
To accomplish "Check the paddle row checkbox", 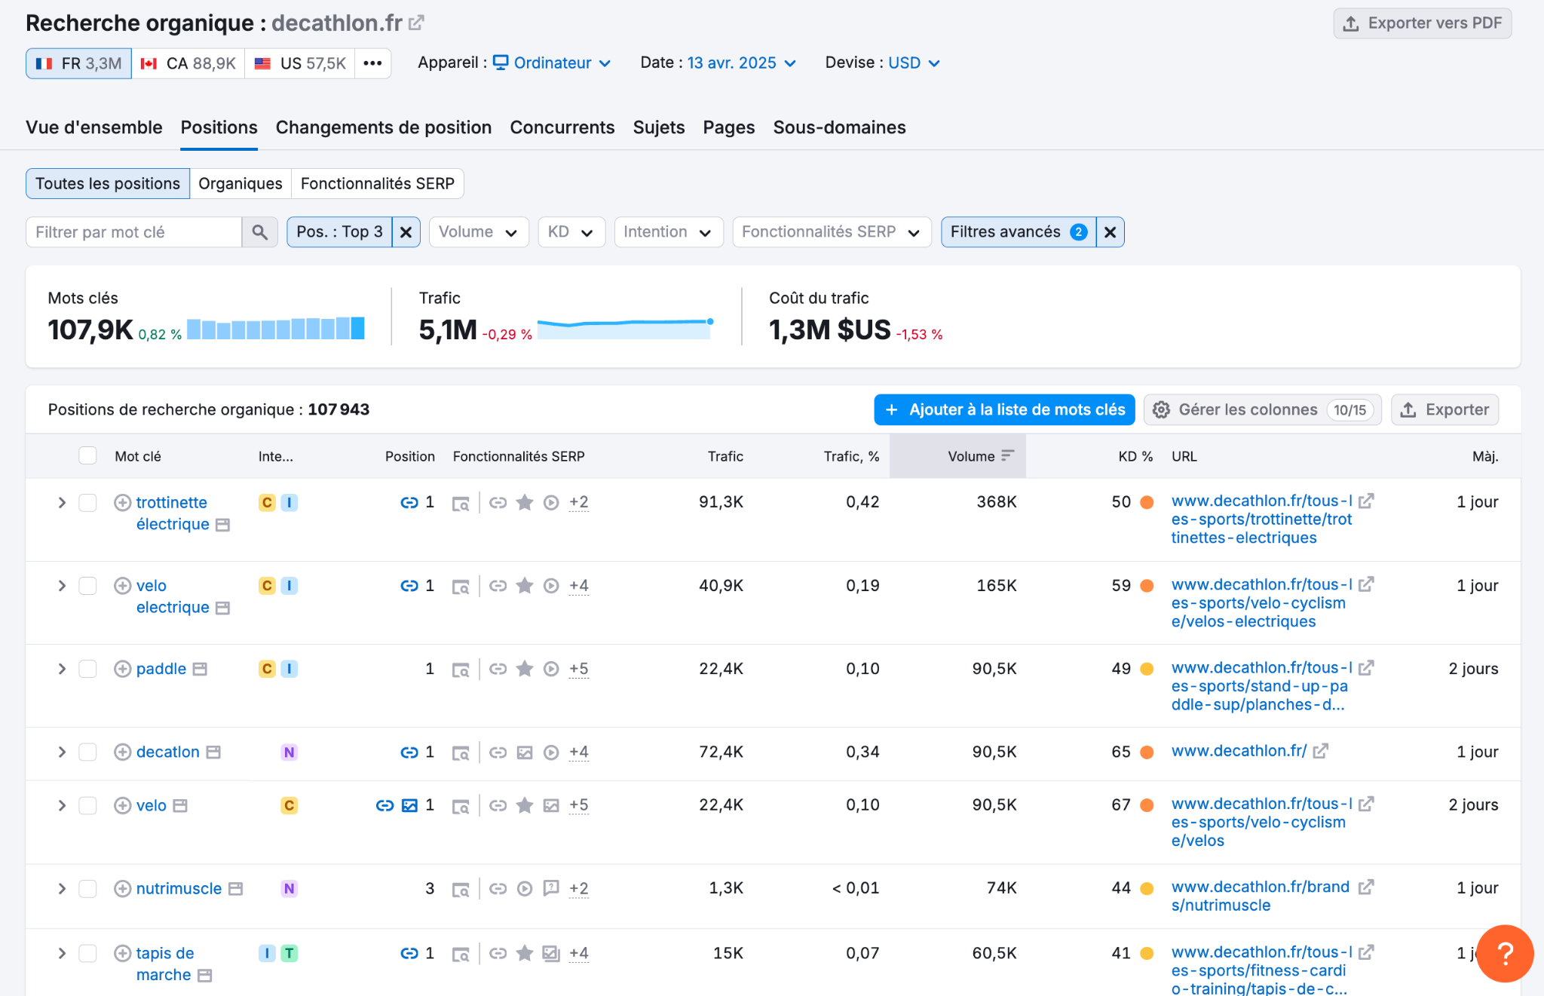I will pyautogui.click(x=88, y=669).
